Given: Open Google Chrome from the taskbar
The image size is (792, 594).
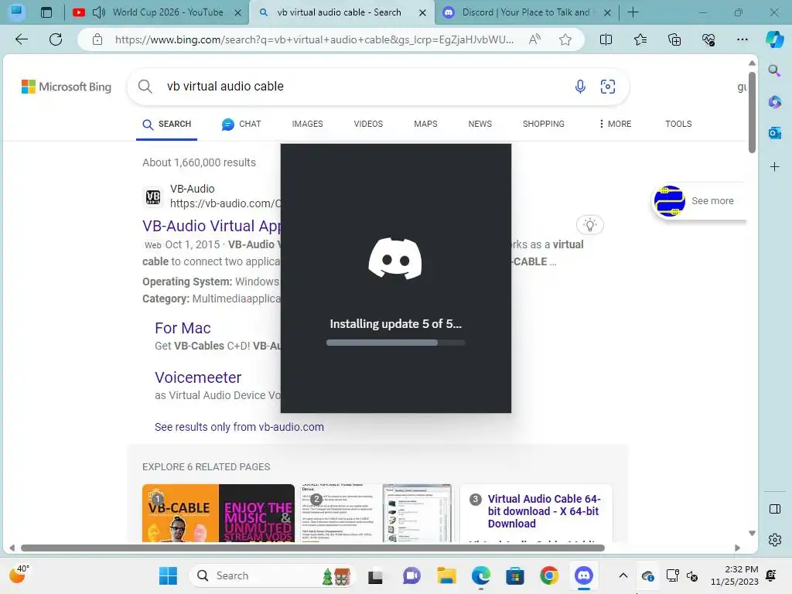Looking at the screenshot, I should click(x=549, y=575).
